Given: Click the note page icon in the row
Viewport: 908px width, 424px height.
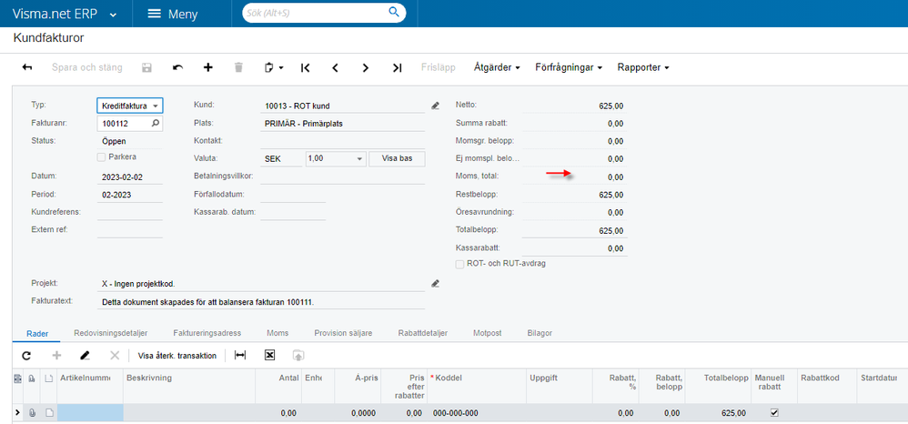Looking at the screenshot, I should click(49, 413).
